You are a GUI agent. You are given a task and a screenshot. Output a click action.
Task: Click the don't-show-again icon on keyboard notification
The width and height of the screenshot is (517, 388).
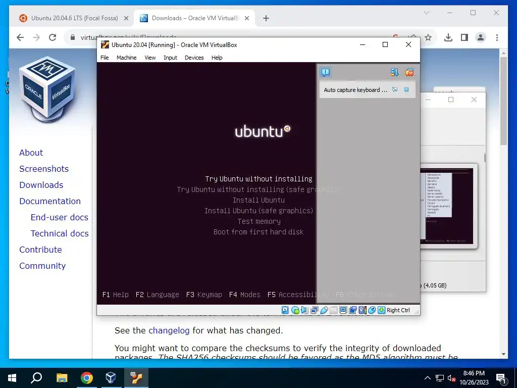(395, 89)
